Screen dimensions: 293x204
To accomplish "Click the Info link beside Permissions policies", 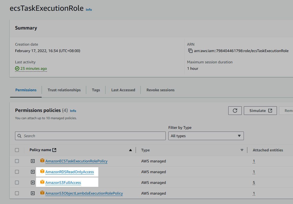I will [x=73, y=111].
